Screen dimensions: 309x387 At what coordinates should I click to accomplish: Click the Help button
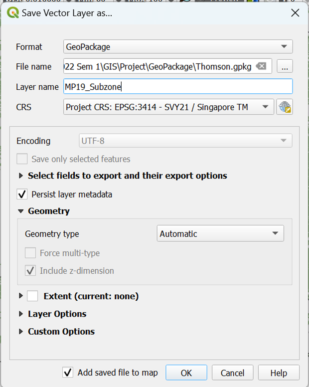pyautogui.click(x=279, y=373)
